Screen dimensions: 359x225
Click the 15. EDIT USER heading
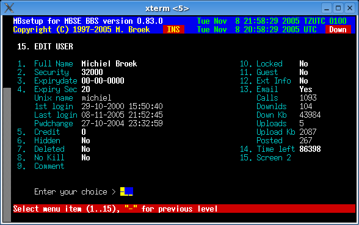pos(45,46)
